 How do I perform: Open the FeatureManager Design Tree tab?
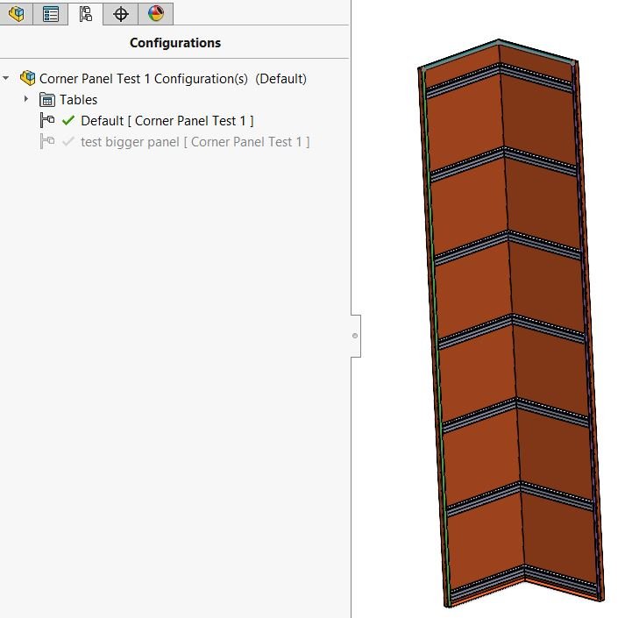(x=16, y=14)
